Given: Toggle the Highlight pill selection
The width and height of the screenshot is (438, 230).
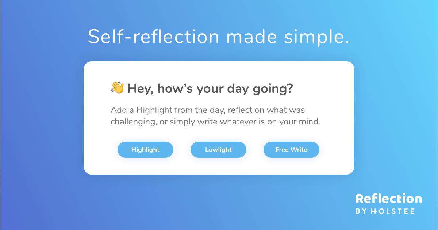Looking at the screenshot, I should pyautogui.click(x=145, y=149).
